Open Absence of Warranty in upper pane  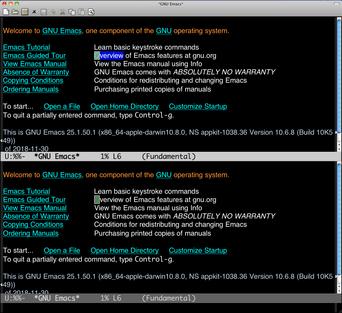[36, 72]
